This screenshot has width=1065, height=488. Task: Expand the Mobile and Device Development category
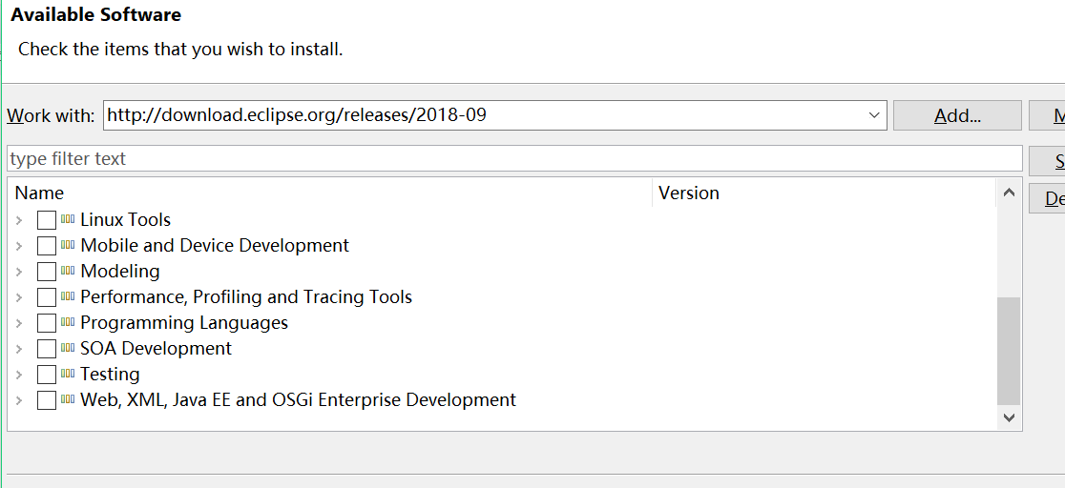[19, 246]
